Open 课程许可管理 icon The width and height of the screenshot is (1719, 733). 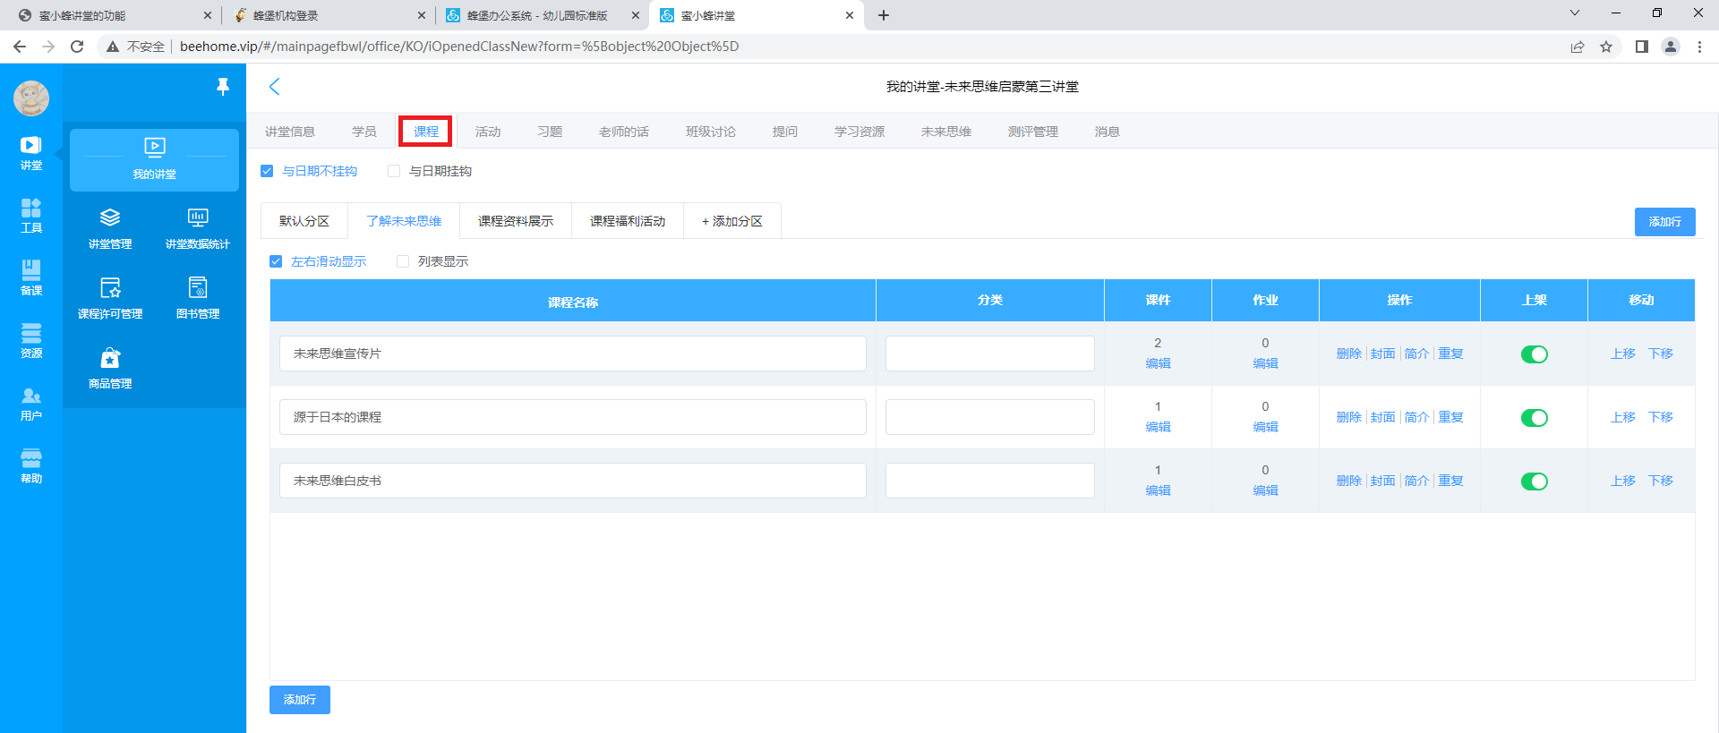[x=110, y=298]
